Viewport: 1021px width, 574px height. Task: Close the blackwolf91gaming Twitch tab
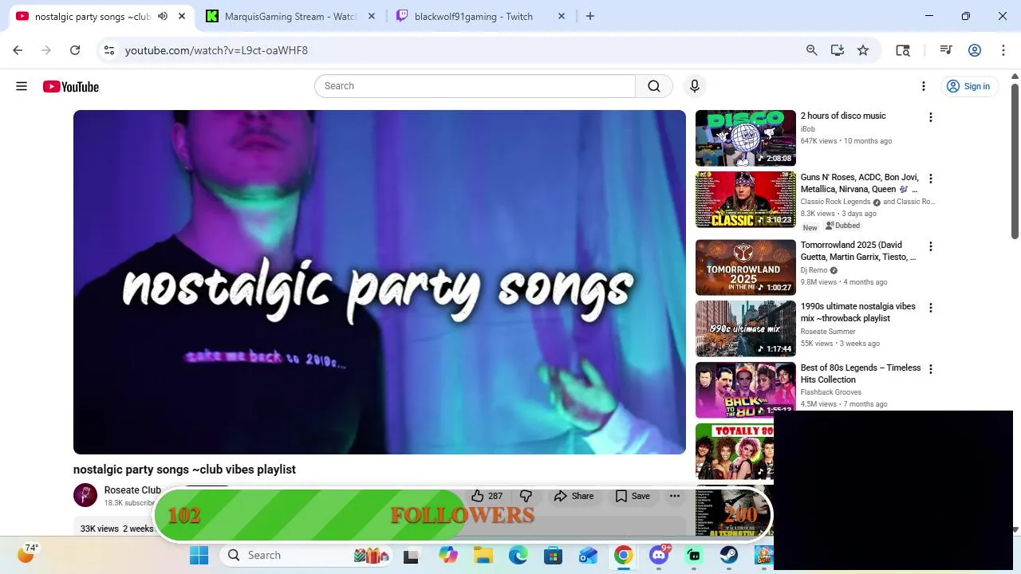[562, 16]
